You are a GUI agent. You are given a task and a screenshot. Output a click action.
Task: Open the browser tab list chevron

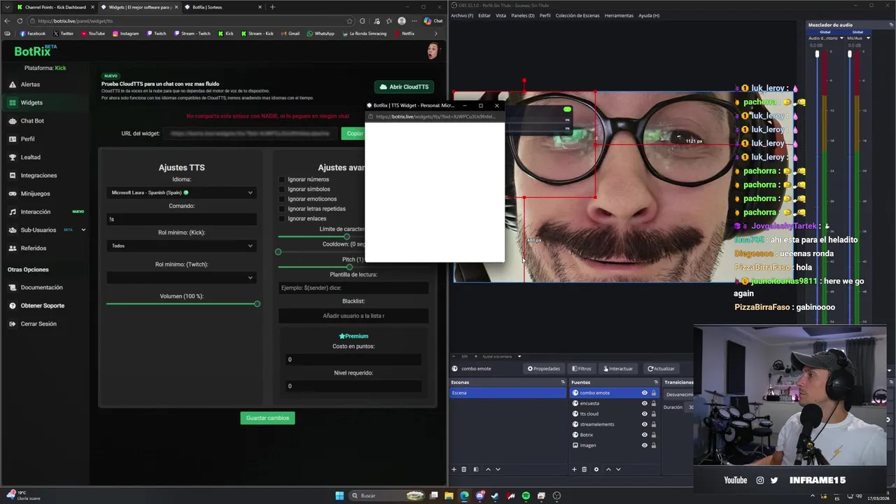7,7
